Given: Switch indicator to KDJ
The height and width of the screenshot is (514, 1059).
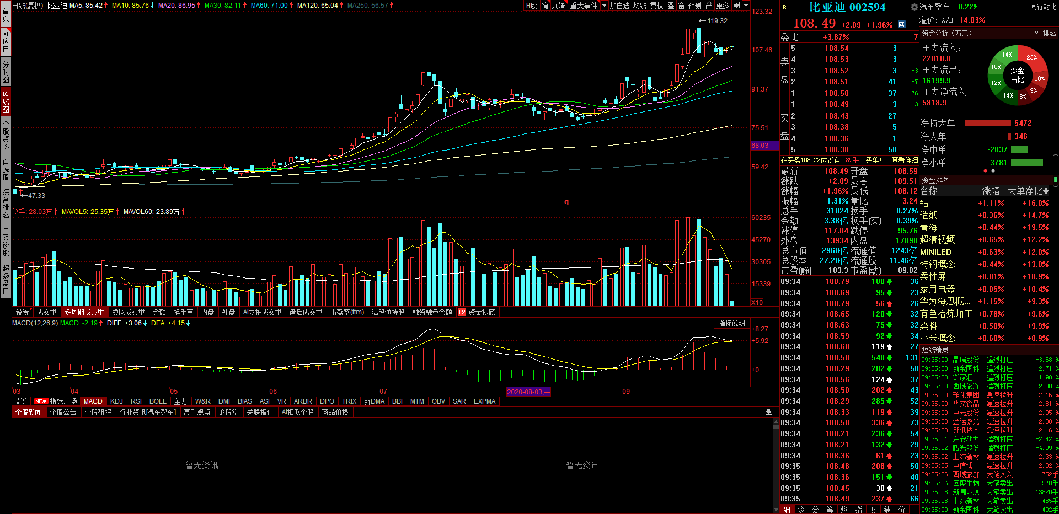Looking at the screenshot, I should coord(116,401).
